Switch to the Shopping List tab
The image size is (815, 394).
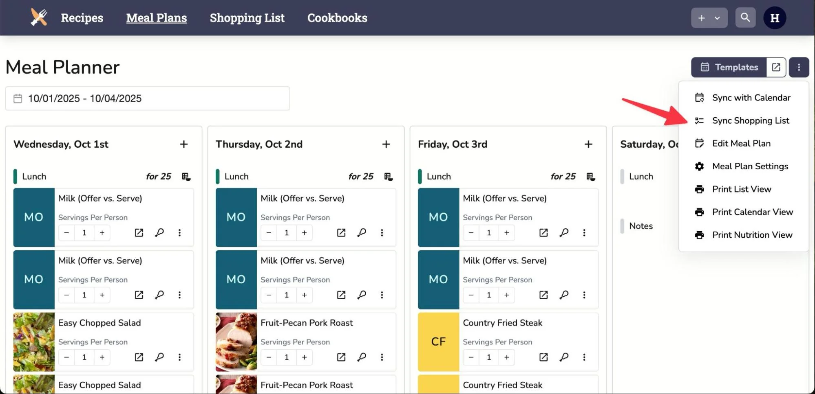point(247,18)
